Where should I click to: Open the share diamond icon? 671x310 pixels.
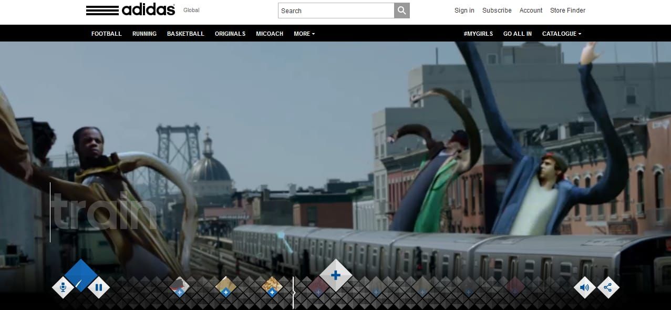[608, 287]
